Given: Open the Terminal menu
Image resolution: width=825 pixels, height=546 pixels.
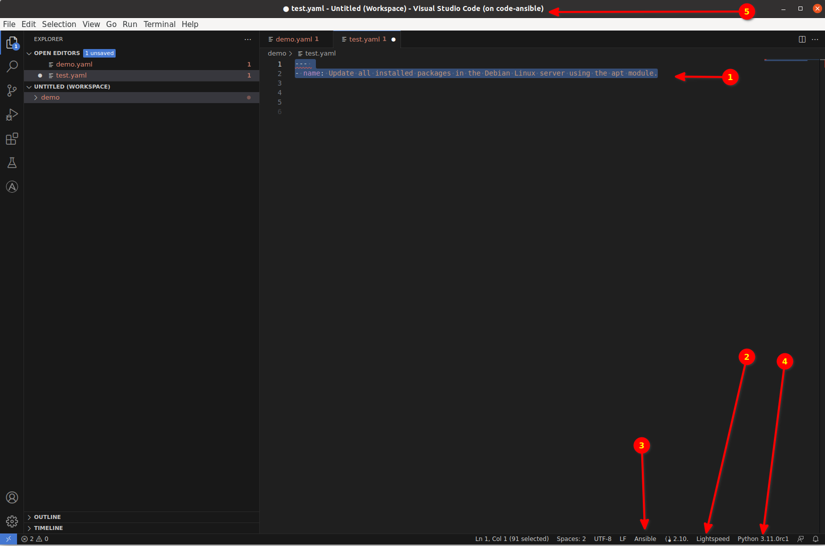Looking at the screenshot, I should point(159,24).
